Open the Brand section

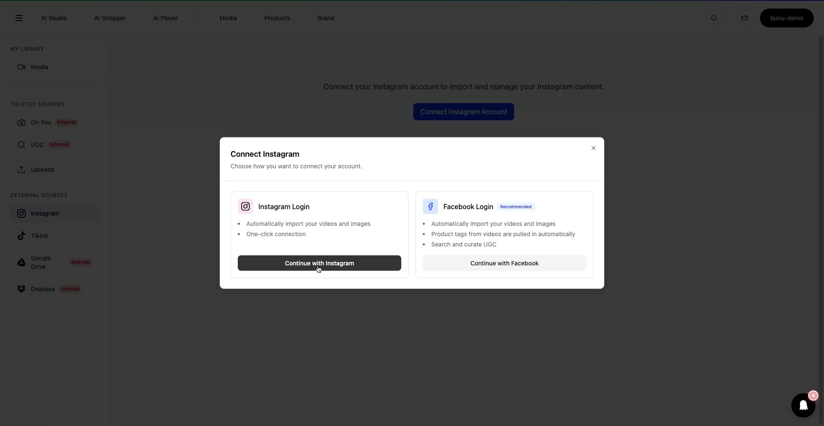coord(326,18)
